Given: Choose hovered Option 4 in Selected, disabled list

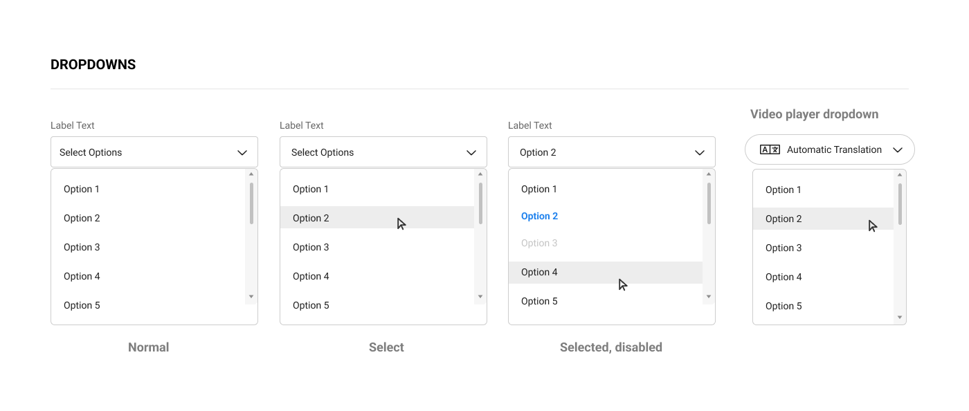Looking at the screenshot, I should [x=606, y=273].
